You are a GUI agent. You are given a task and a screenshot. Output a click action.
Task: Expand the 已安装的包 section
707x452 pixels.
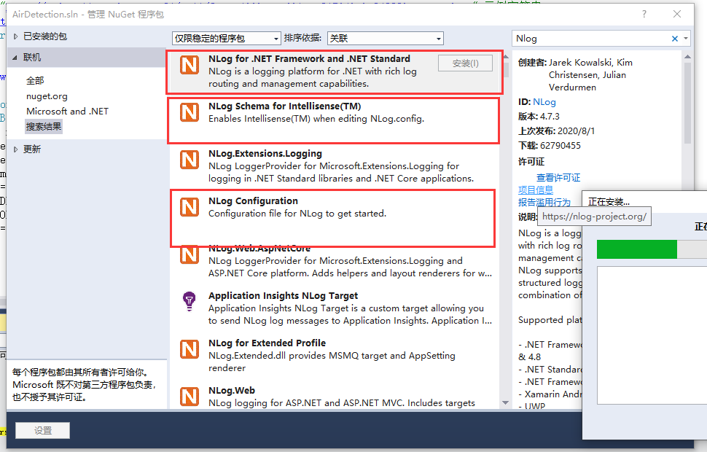coord(15,36)
